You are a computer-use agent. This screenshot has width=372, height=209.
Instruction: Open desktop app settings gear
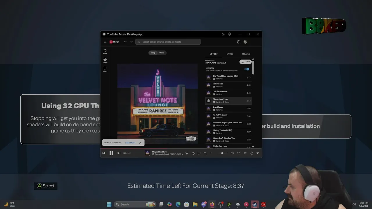click(x=229, y=34)
